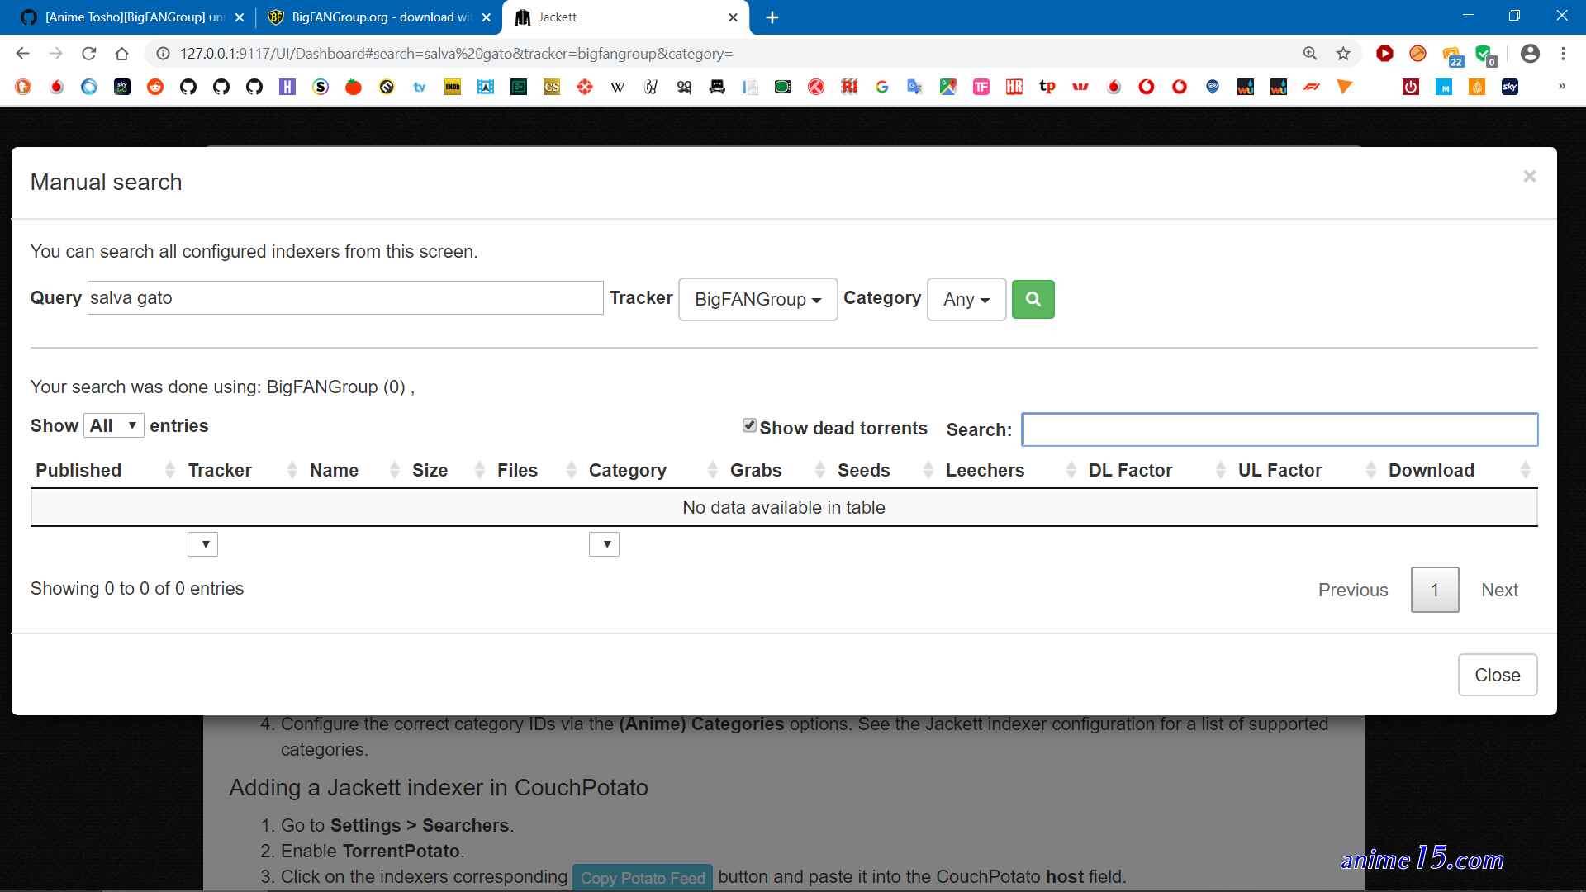Screen dimensions: 1586x892
Task: Open the red HR bookmark icon
Action: click(1014, 87)
